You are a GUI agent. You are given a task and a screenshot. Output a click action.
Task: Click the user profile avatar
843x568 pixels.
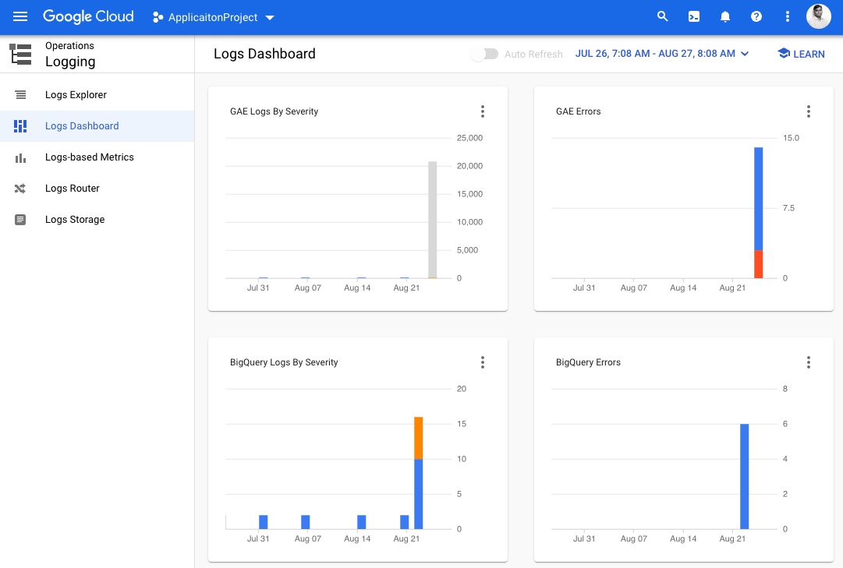818,16
